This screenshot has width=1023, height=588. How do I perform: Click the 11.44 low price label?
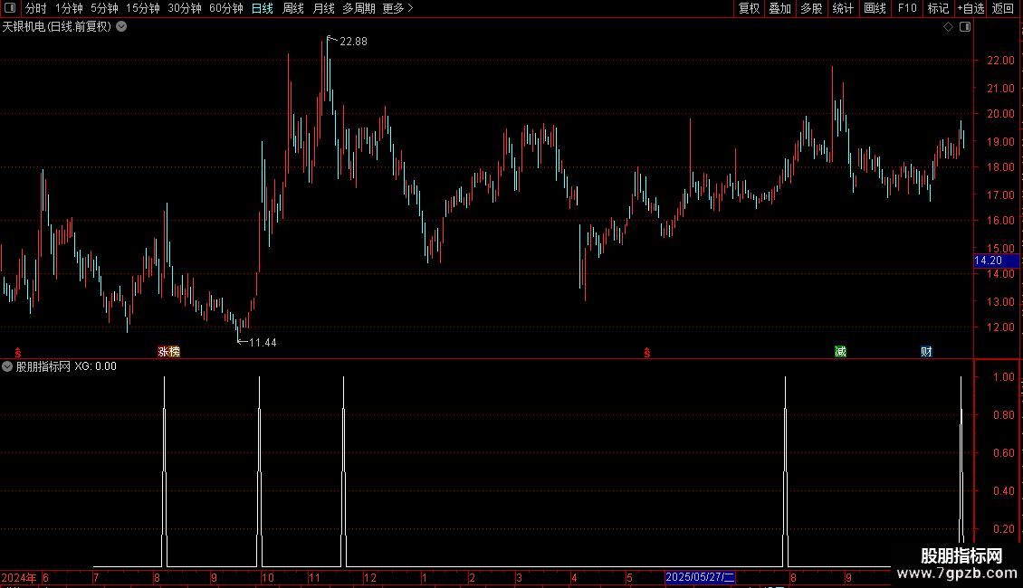(263, 343)
